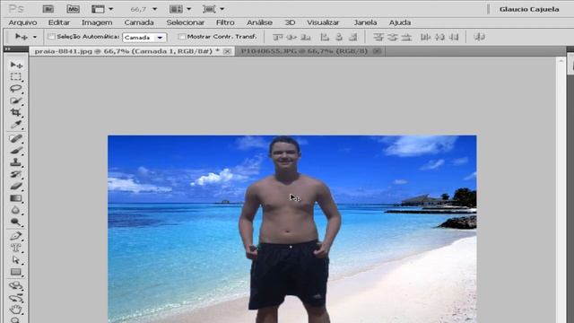The image size is (574, 323).
Task: Select the Clone Stamp tool
Action: tap(16, 162)
